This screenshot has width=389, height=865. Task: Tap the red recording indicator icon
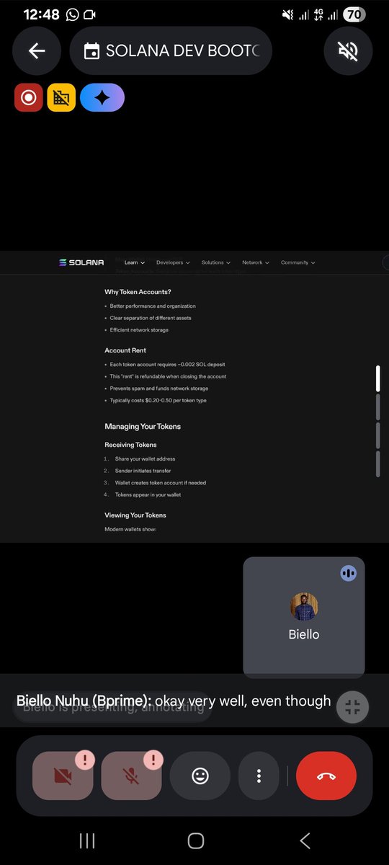[x=29, y=97]
